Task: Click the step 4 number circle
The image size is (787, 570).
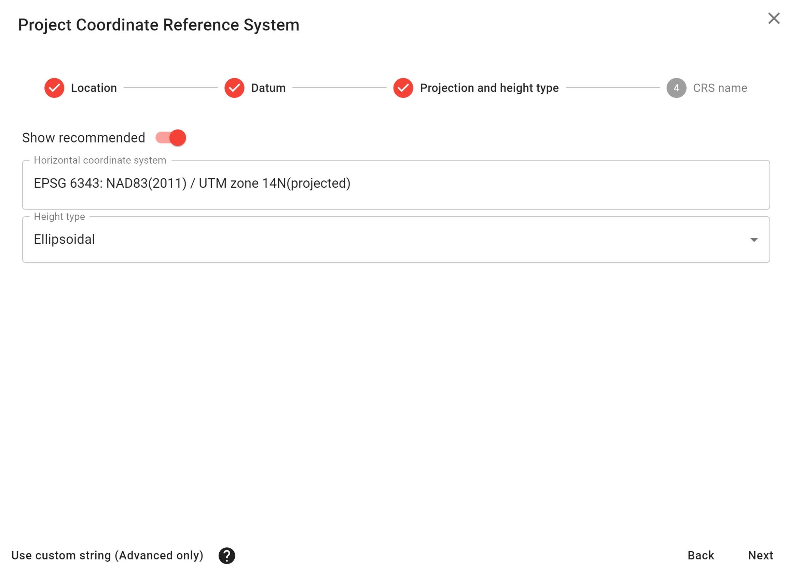Action: click(x=676, y=88)
